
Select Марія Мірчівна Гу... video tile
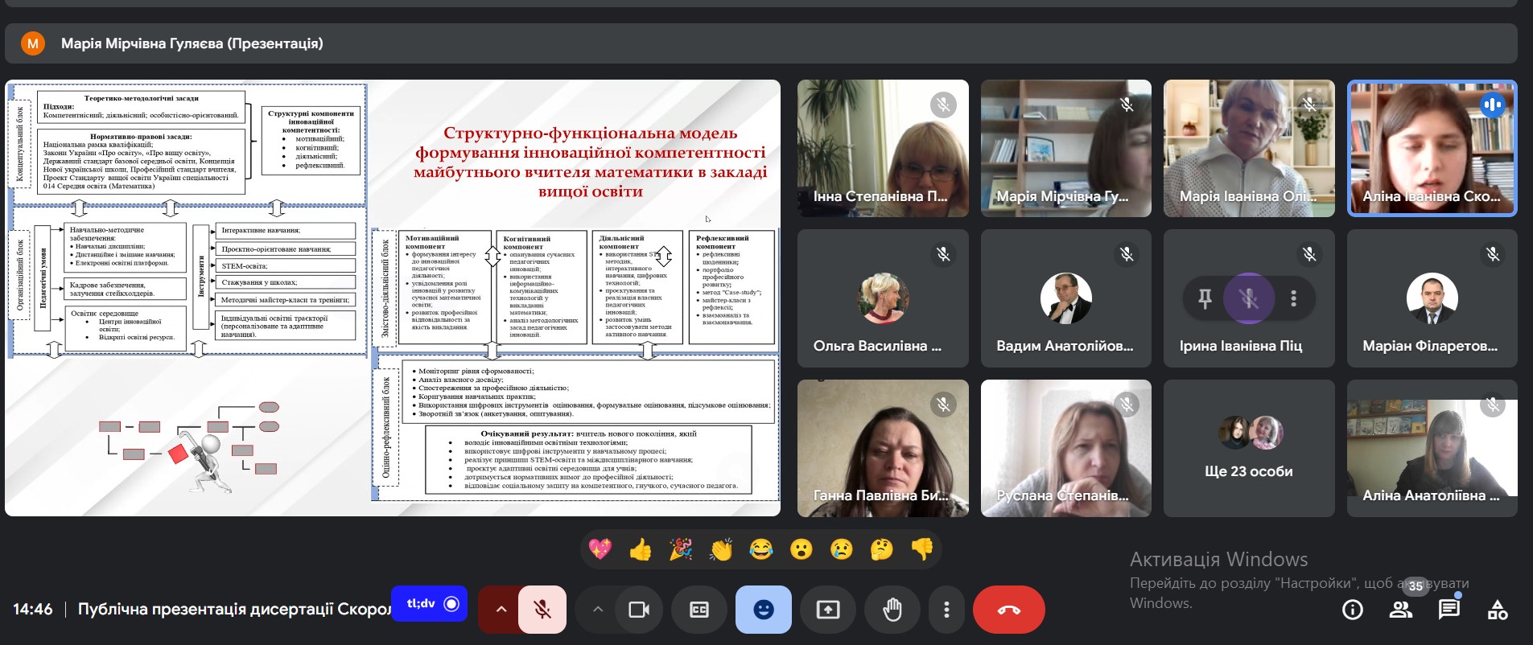pyautogui.click(x=1066, y=149)
